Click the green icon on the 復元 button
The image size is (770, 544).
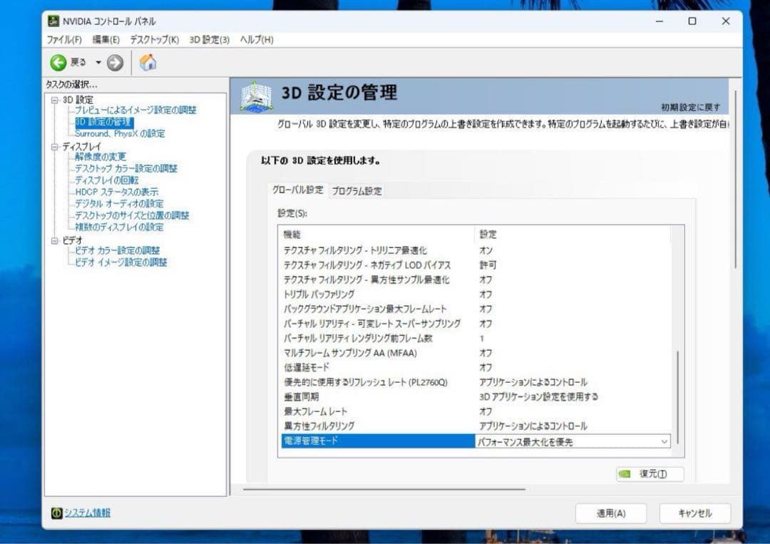coord(625,474)
